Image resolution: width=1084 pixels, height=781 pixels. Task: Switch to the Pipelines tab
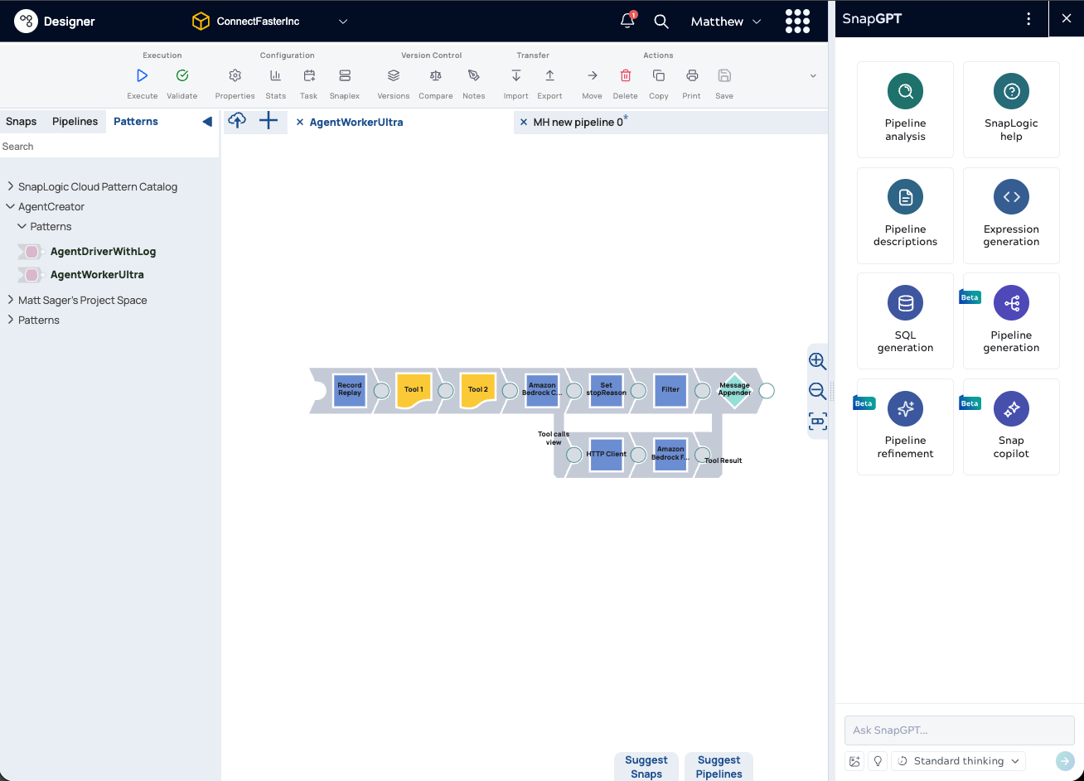75,121
